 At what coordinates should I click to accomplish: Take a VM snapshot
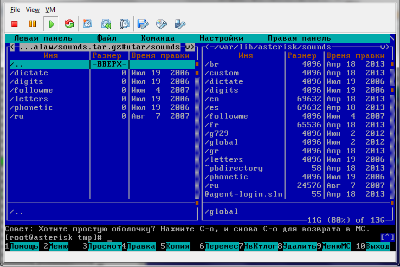point(87,24)
